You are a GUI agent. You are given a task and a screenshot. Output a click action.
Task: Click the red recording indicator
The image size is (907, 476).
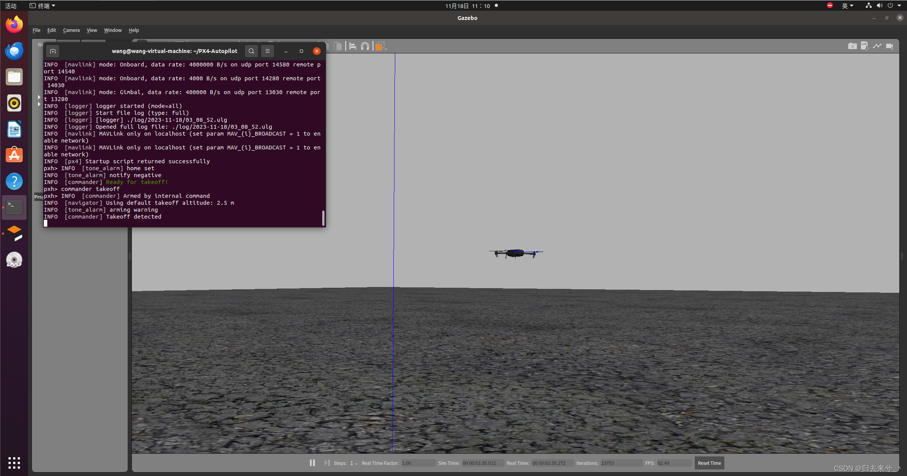[x=829, y=5]
